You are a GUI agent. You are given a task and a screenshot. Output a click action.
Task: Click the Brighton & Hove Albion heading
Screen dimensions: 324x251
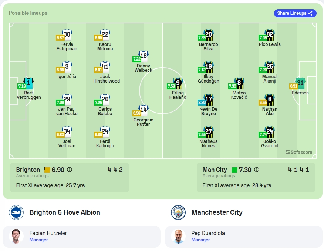pyautogui.click(x=65, y=212)
